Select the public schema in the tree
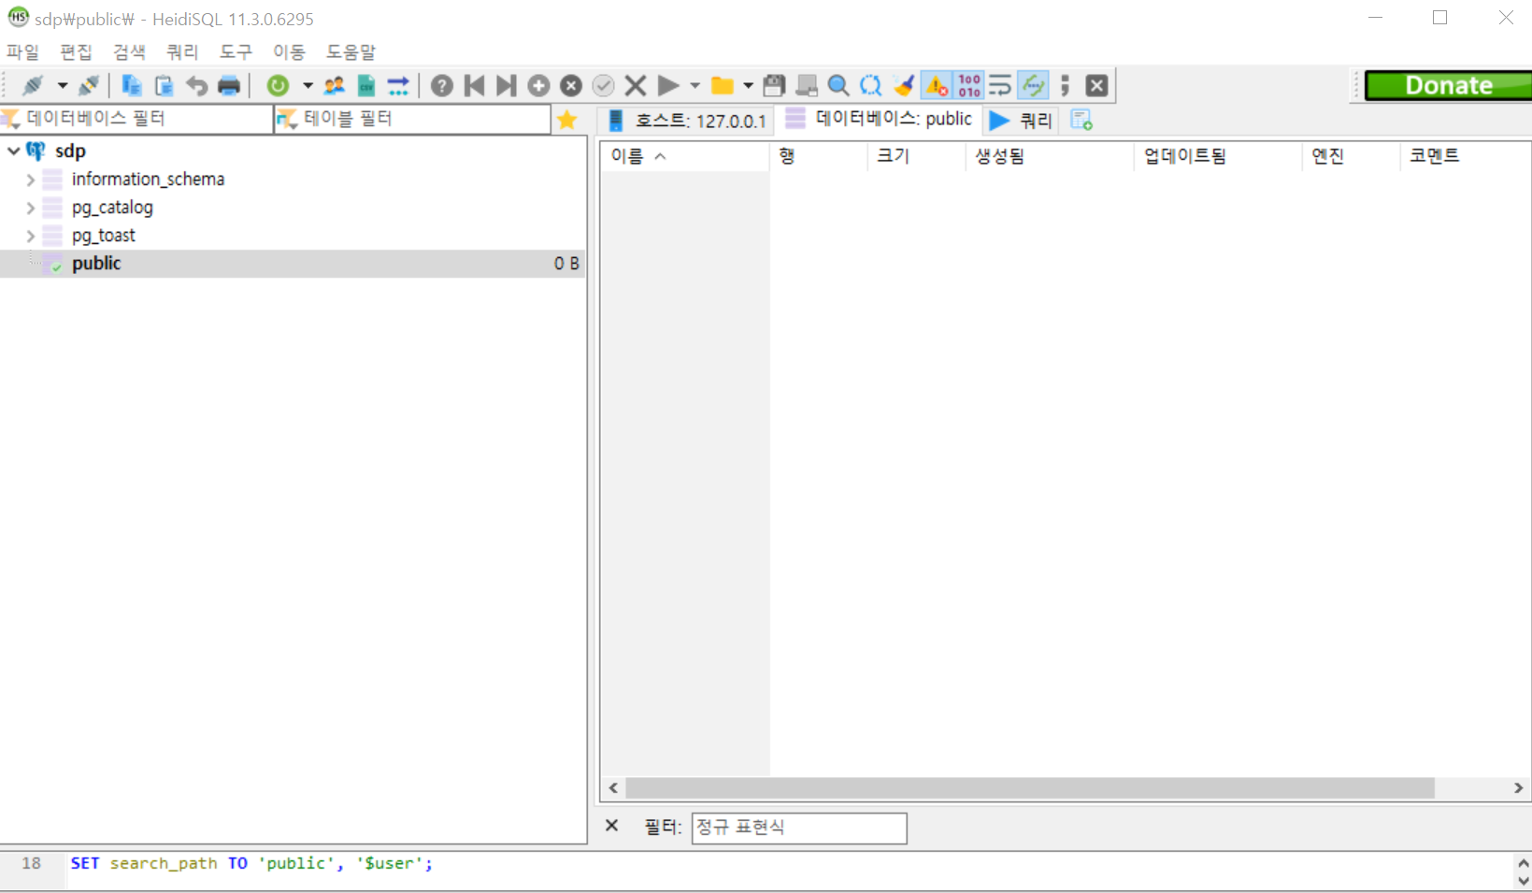The image size is (1532, 893). [96, 264]
